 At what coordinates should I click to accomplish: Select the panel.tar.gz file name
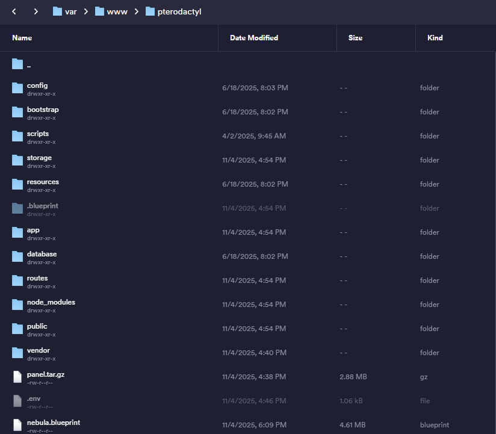coord(46,374)
